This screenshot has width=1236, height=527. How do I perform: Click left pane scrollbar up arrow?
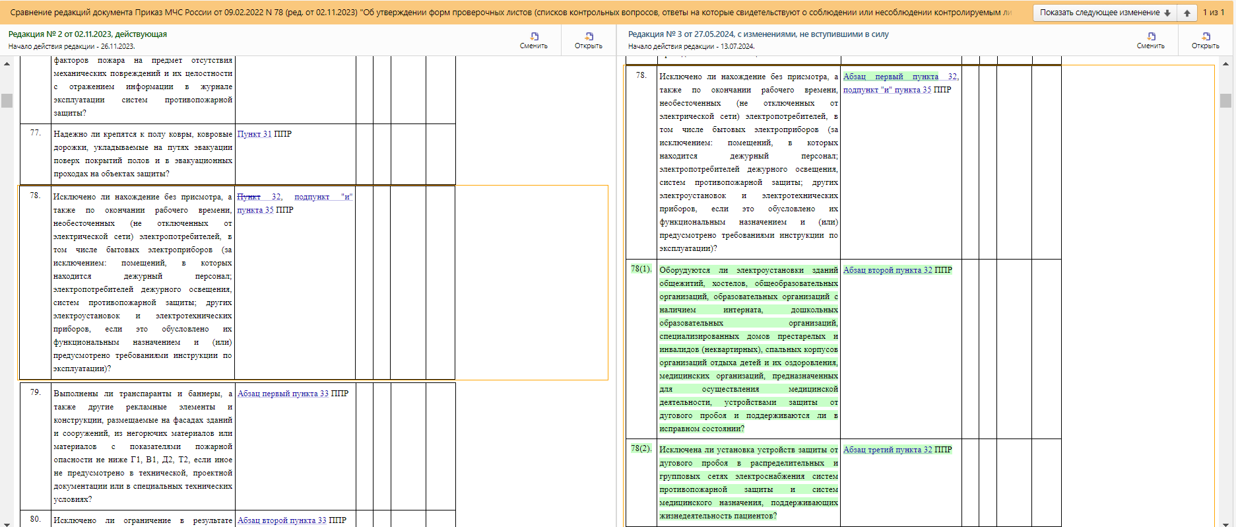(7, 64)
